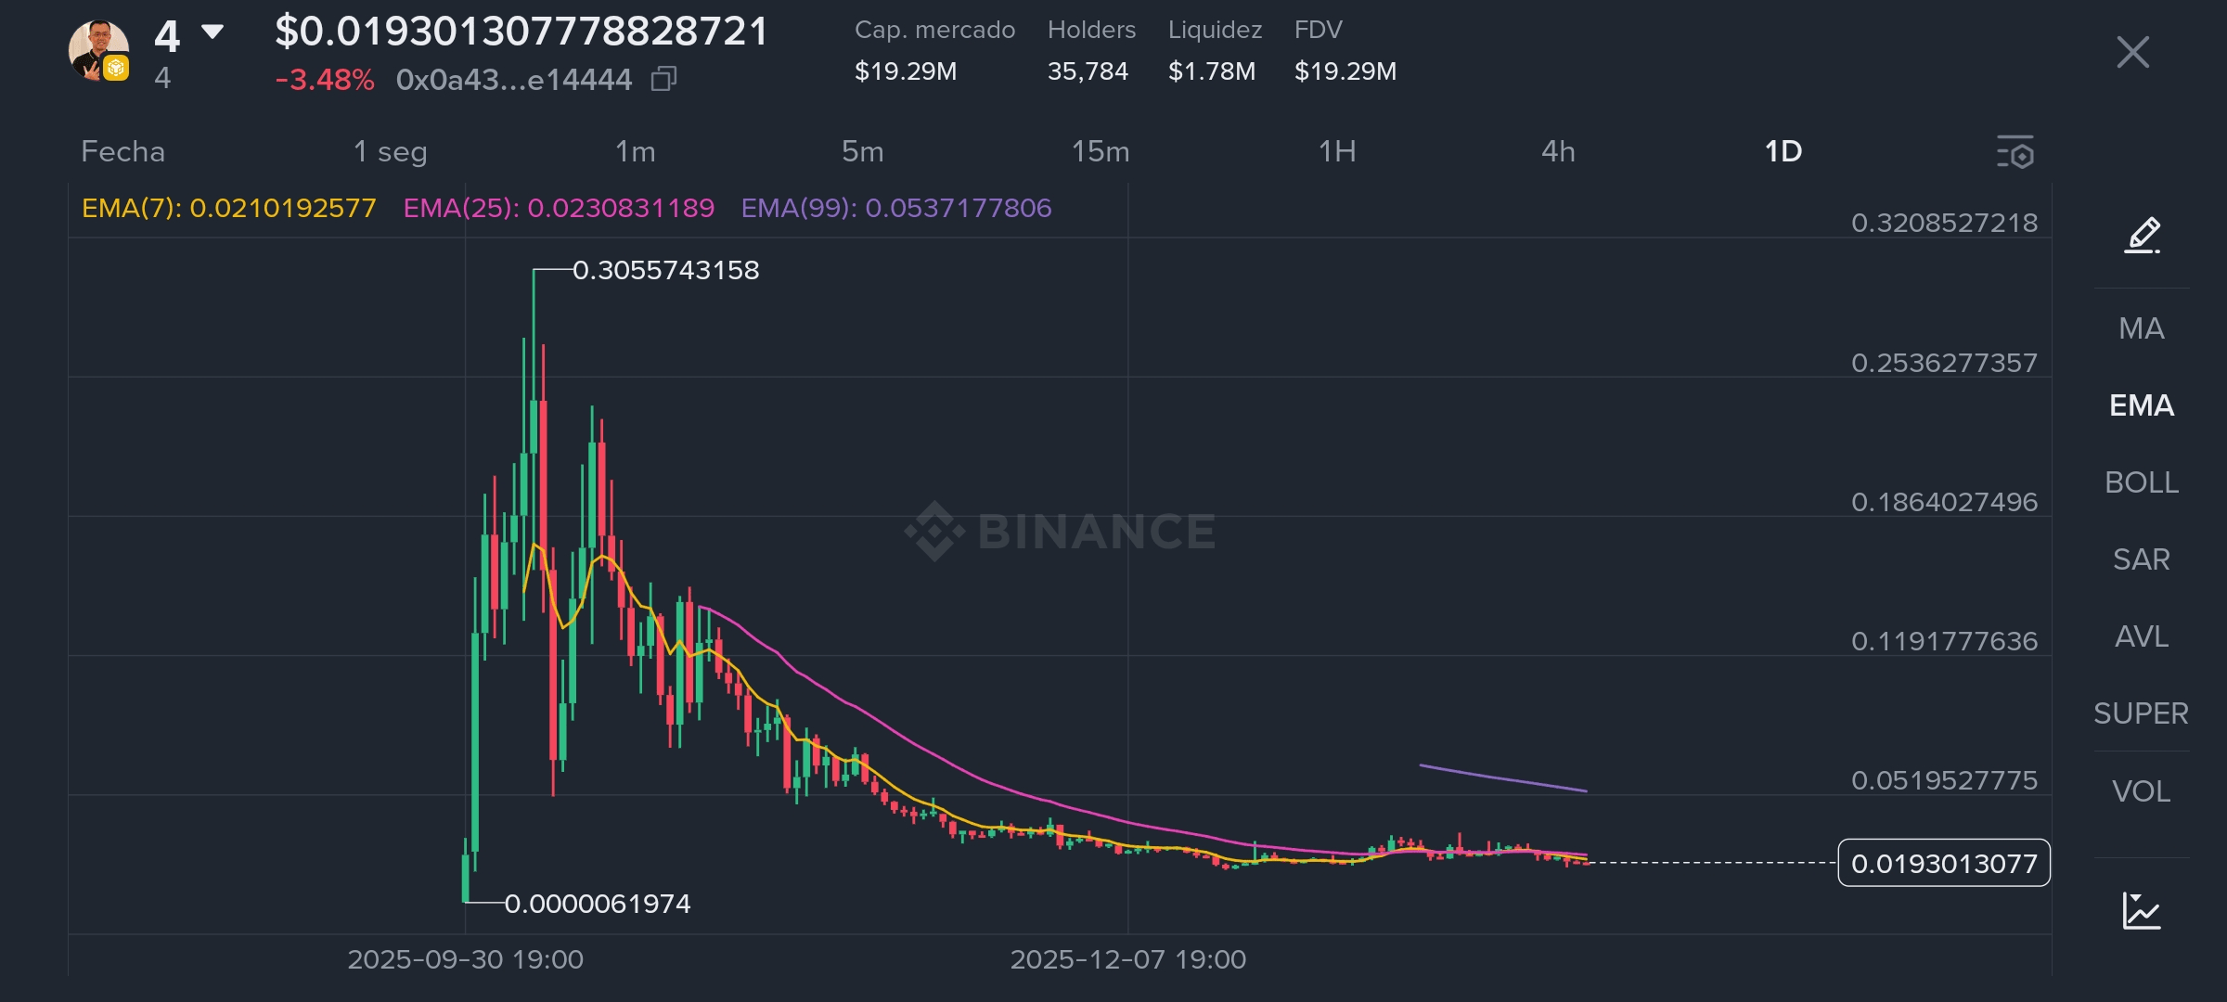Toggle the EMA indicator
The height and width of the screenshot is (1002, 2227).
(x=2142, y=405)
